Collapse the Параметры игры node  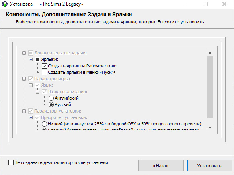pyautogui.click(x=24, y=79)
